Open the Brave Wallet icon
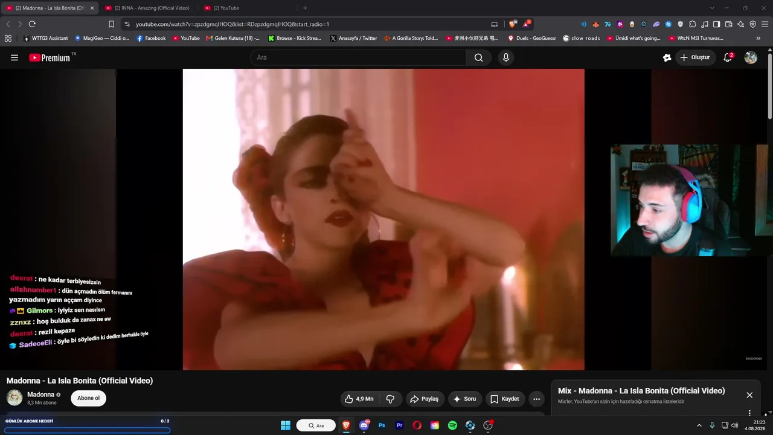 728,24
